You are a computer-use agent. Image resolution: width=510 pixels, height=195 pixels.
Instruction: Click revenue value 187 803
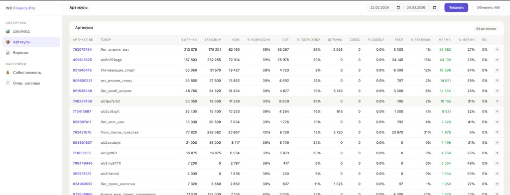tap(191, 60)
